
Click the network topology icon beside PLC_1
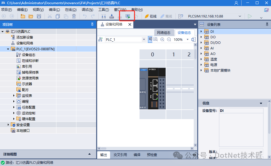101,39
